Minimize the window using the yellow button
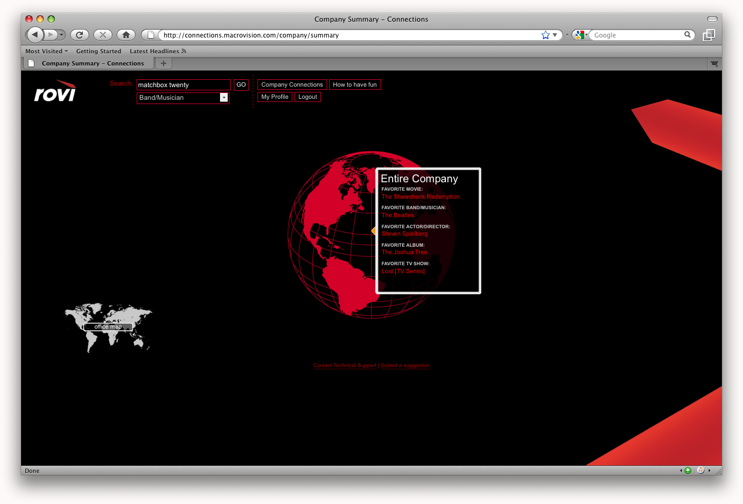 40,19
